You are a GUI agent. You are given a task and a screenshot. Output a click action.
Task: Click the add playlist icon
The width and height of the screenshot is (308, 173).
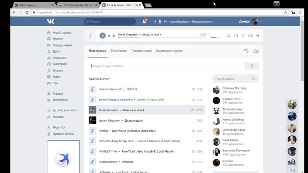click(246, 51)
